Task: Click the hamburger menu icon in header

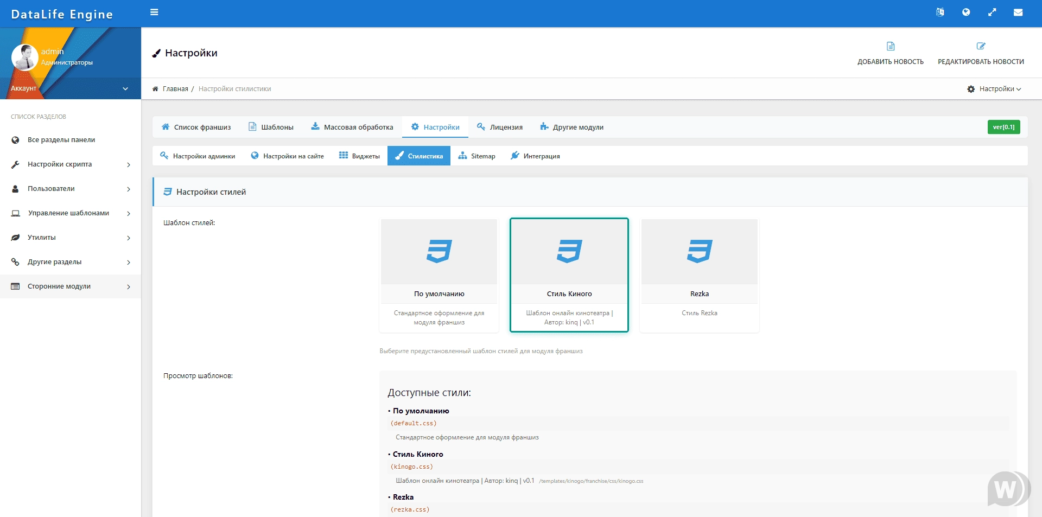Action: [x=154, y=12]
